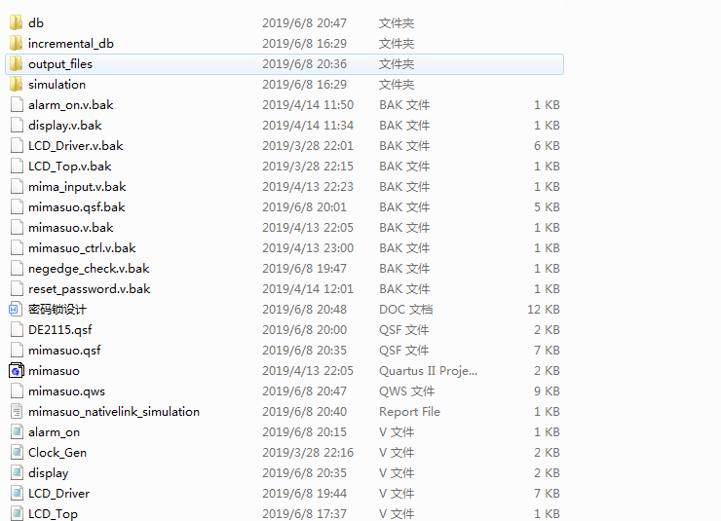Select the display Verilog file name
Viewport: 721px width, 521px height.
coord(49,473)
